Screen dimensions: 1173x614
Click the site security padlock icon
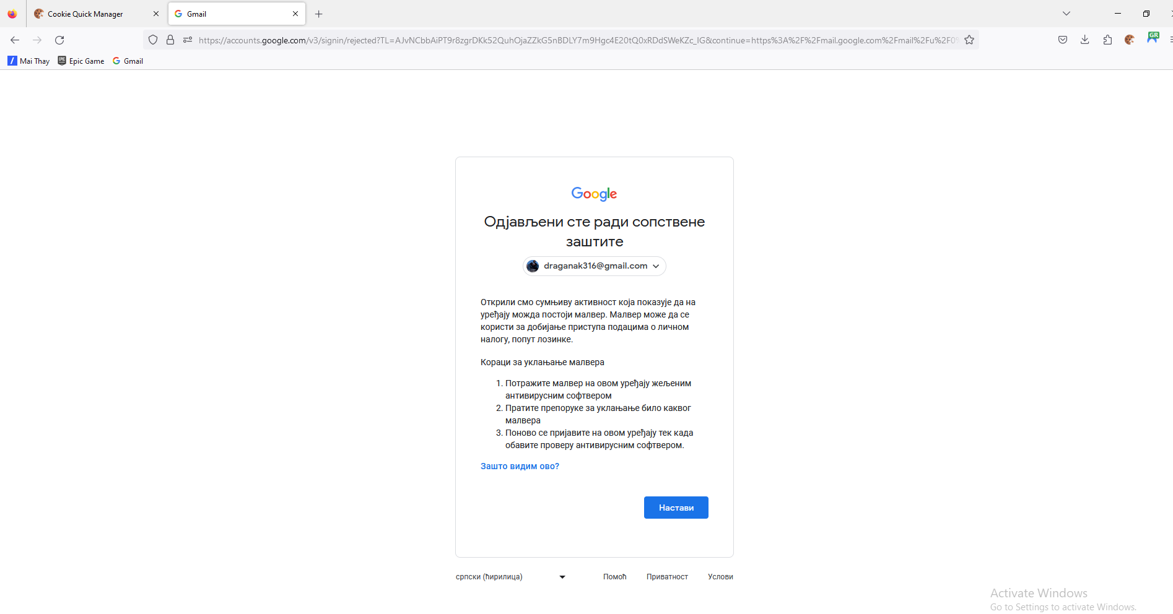pos(170,40)
